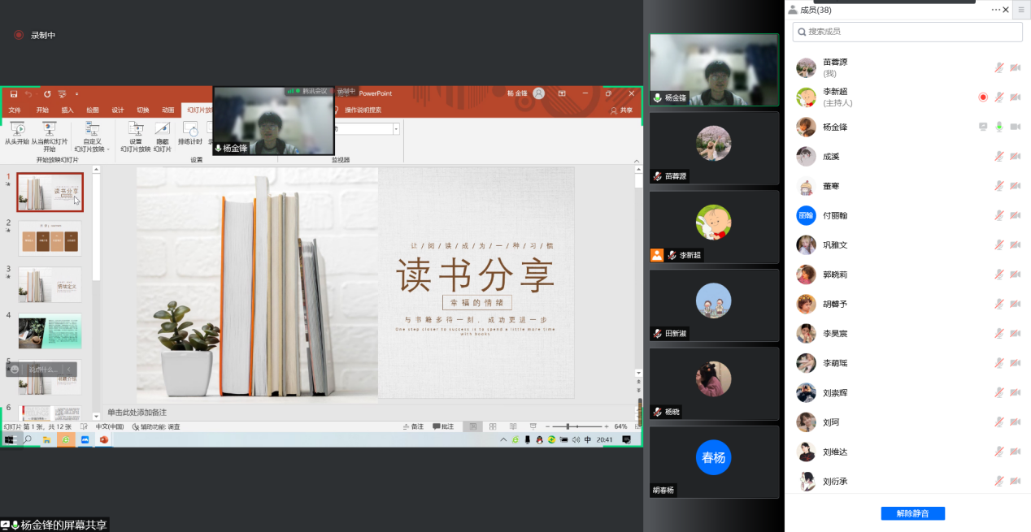Click 排练计时 rehearse timings icon
This screenshot has height=532, width=1031.
point(189,134)
